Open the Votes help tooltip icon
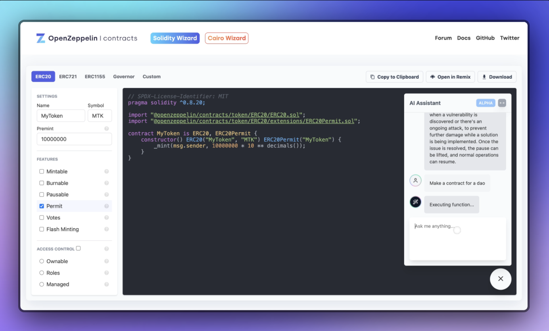 coord(106,217)
